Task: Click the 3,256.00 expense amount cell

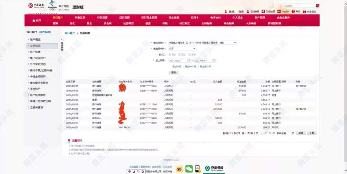Action: pos(241,128)
